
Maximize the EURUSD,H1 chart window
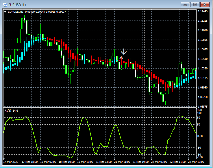pos(195,4)
